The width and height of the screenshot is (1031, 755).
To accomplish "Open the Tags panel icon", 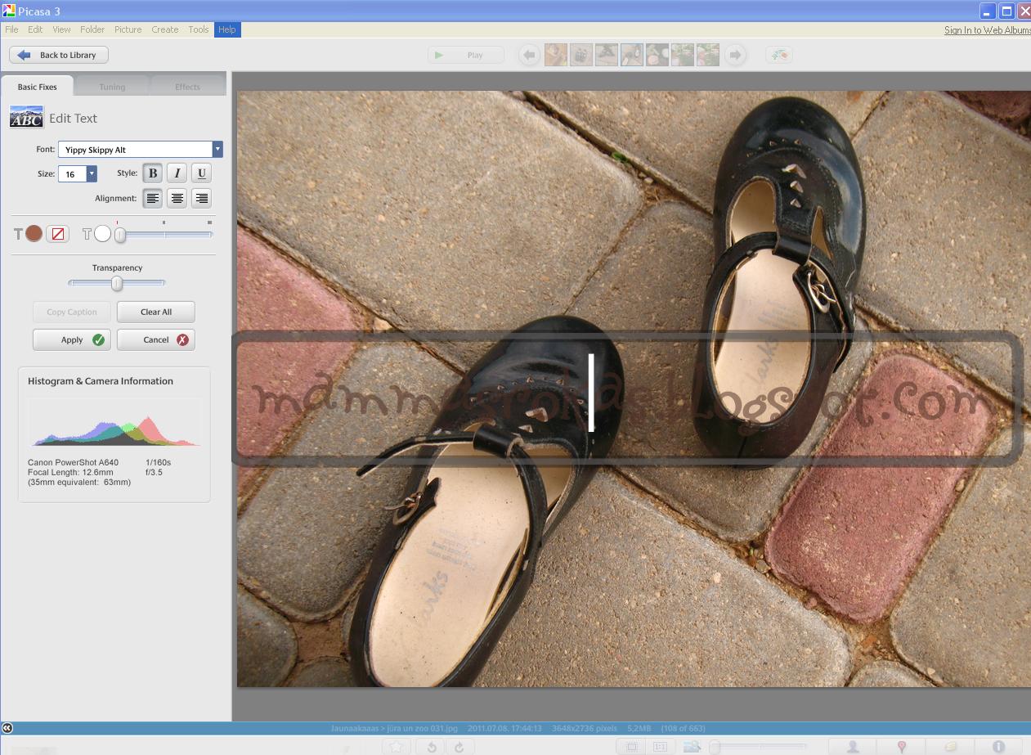I will (950, 746).
